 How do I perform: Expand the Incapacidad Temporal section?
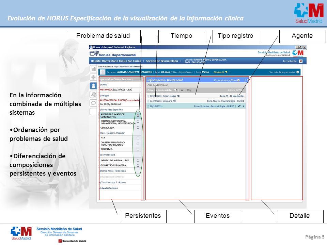(100, 177)
